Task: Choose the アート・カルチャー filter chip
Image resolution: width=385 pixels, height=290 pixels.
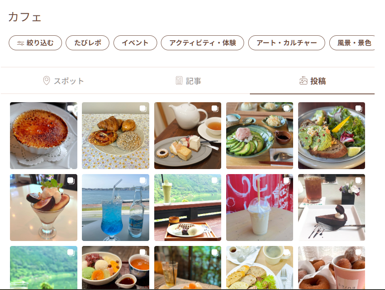Action: (286, 43)
